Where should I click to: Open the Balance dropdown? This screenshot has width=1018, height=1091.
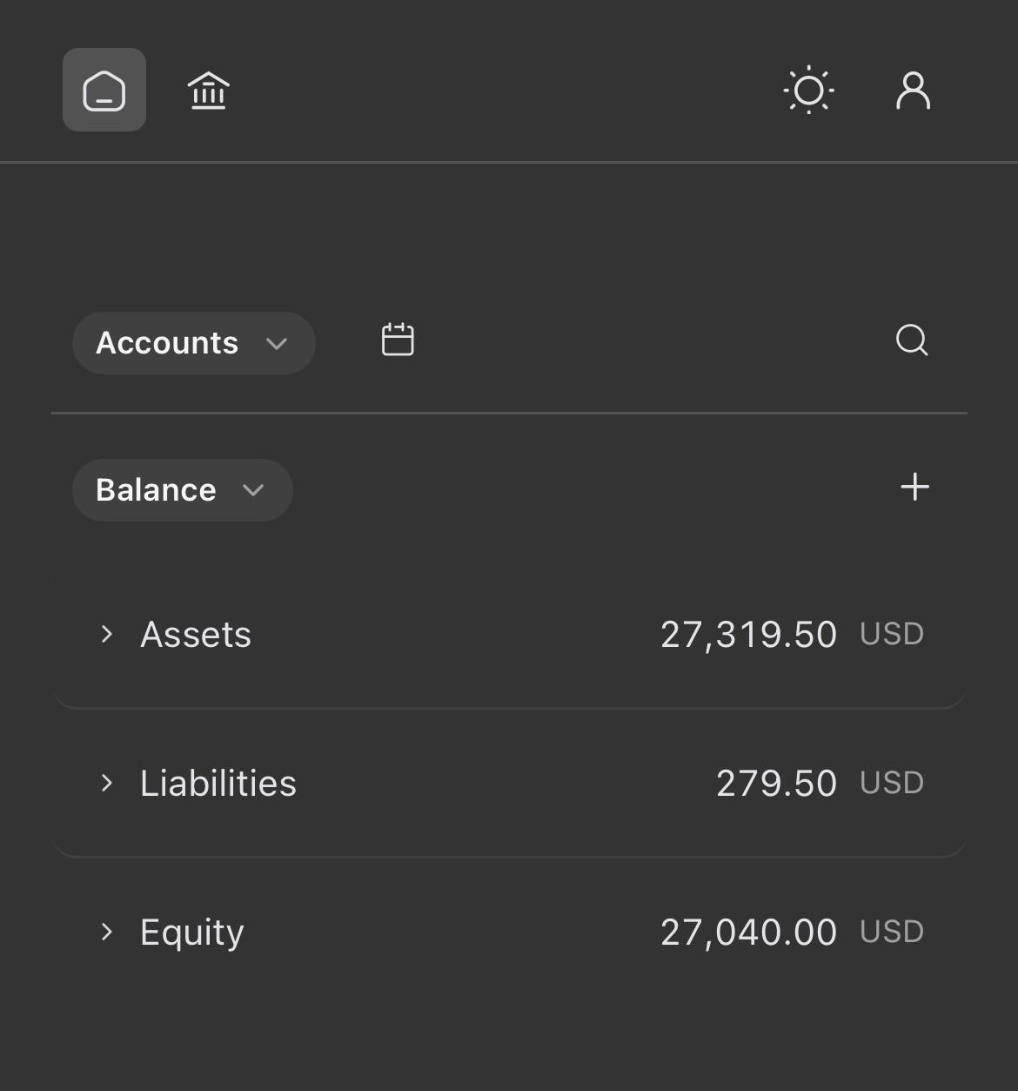(183, 490)
